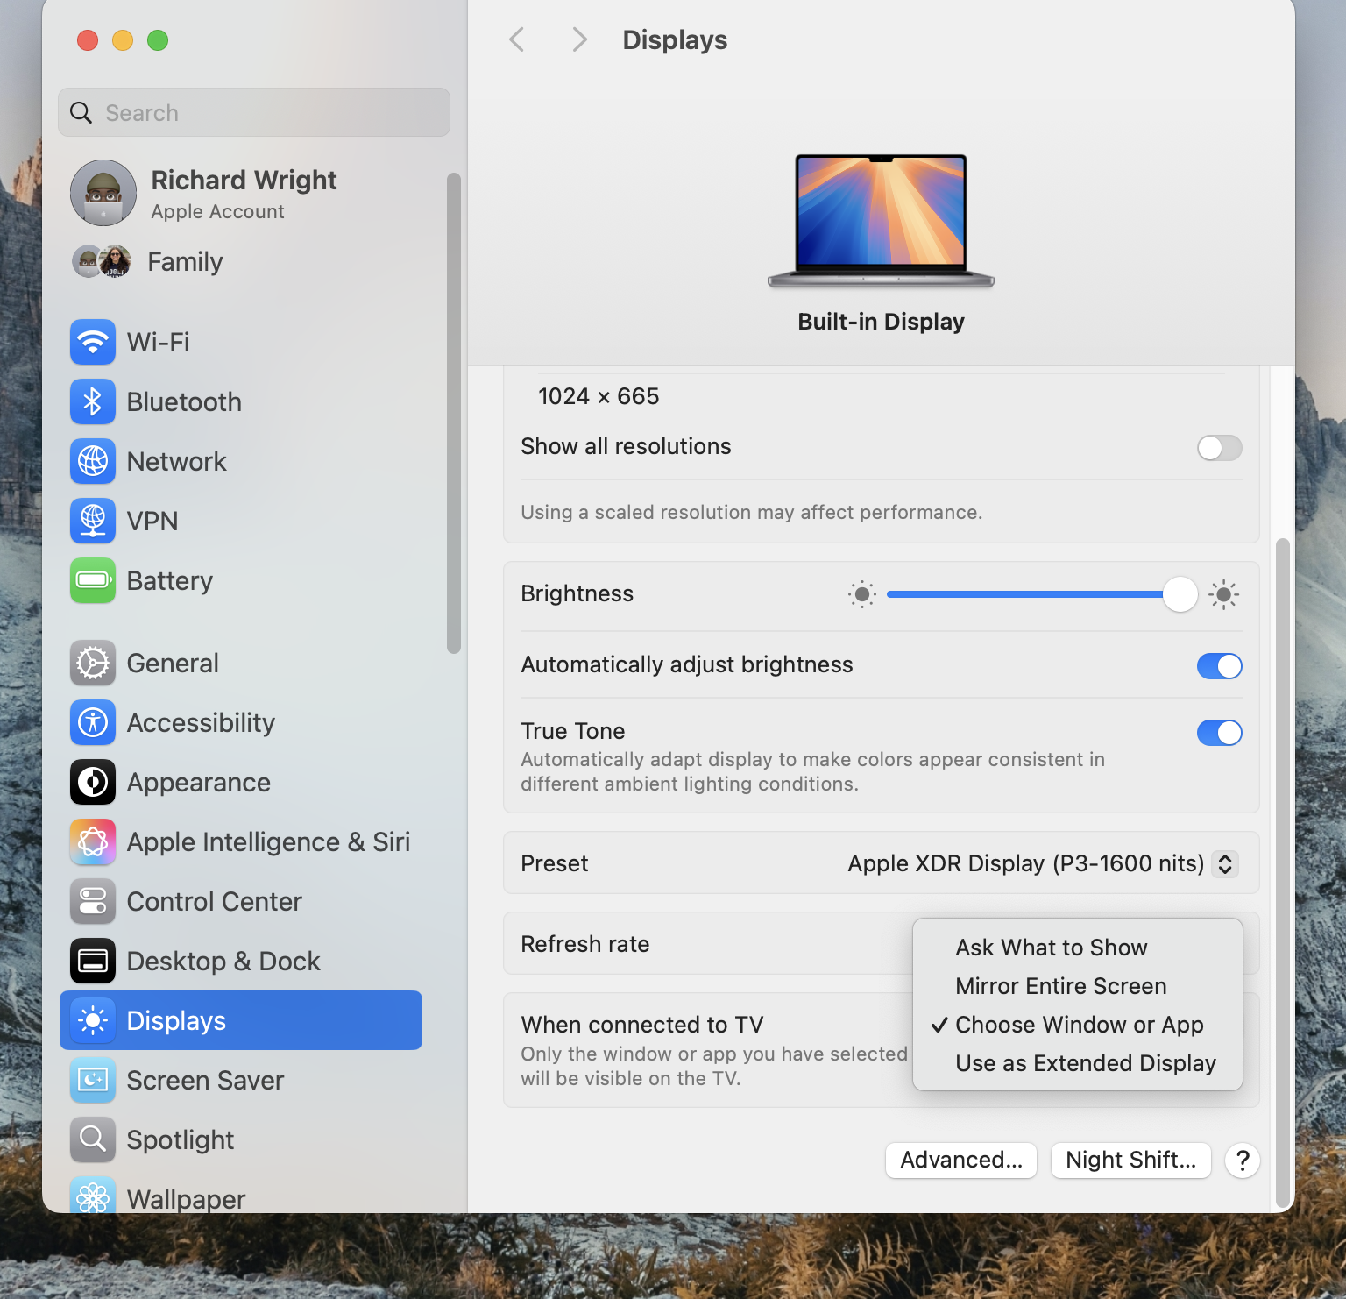The width and height of the screenshot is (1346, 1299).
Task: Click the scaled resolution performance note
Action: (752, 512)
